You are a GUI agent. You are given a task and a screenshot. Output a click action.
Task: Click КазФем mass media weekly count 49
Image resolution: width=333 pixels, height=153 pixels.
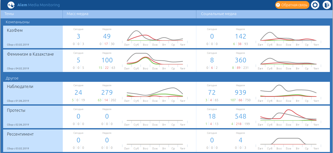click(x=107, y=37)
